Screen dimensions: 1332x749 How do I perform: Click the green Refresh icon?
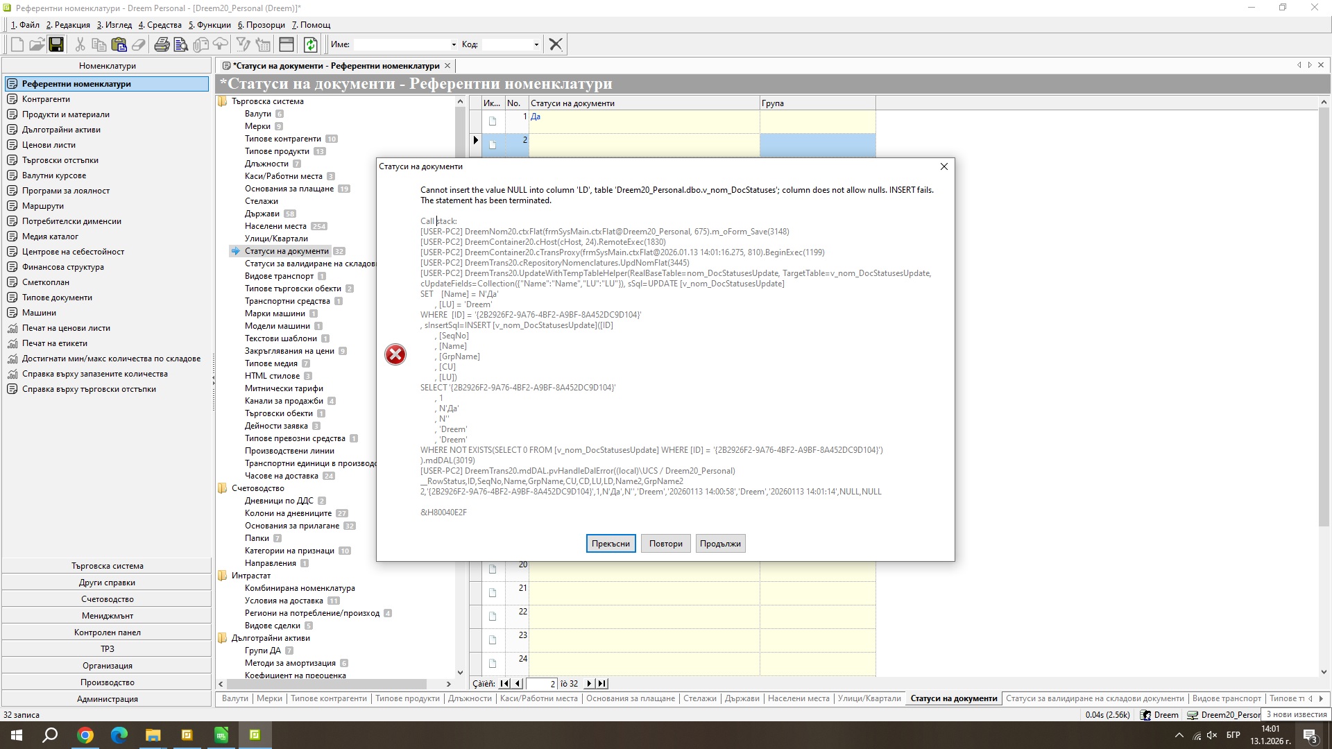[x=310, y=44]
